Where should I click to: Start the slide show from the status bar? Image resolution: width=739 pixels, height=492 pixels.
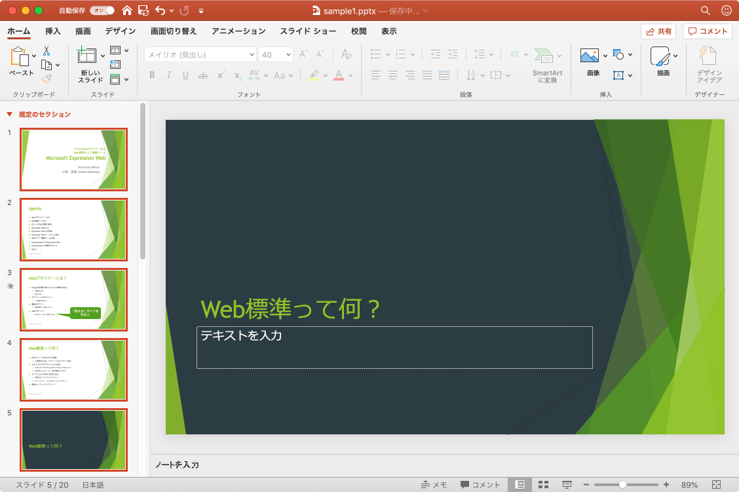point(567,484)
